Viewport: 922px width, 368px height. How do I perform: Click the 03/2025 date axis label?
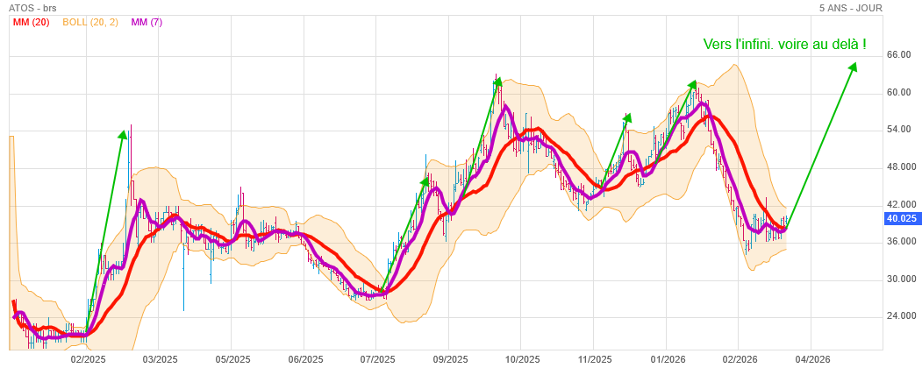point(159,358)
